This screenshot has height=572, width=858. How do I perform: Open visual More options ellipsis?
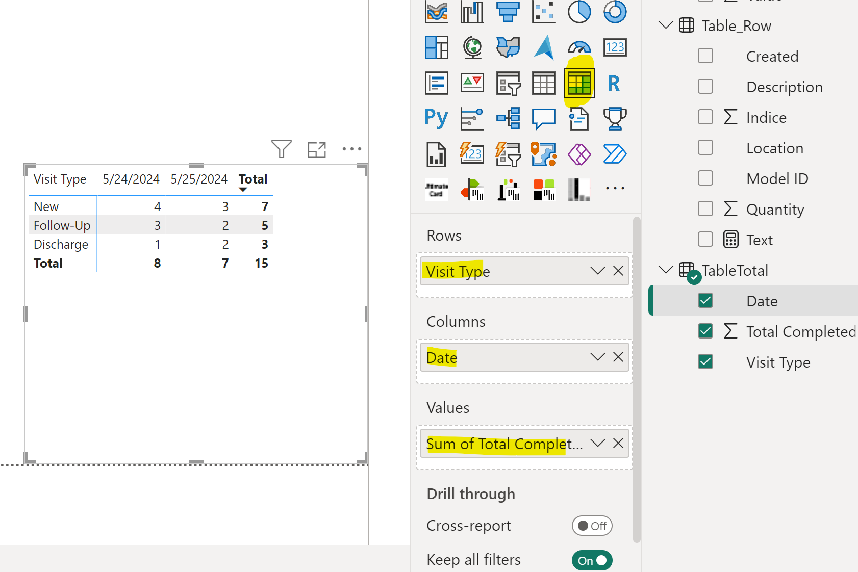point(352,149)
